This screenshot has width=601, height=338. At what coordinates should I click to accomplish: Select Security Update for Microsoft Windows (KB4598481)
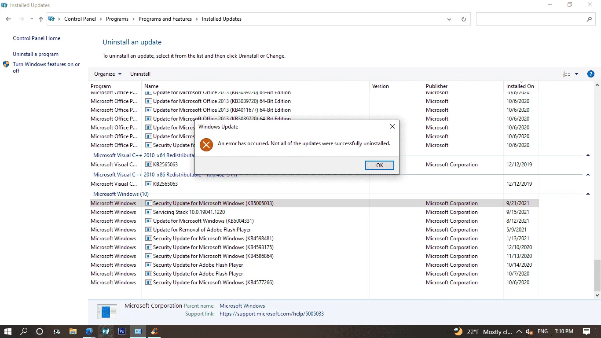click(x=314, y=239)
